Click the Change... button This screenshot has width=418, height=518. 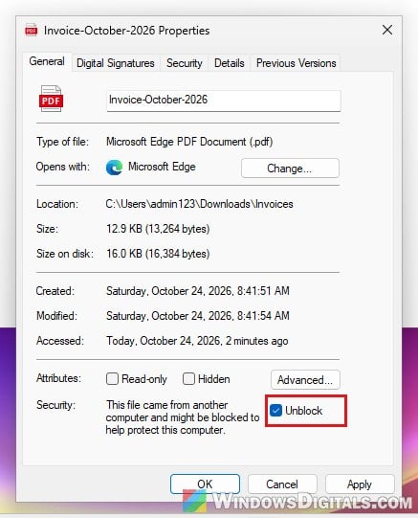[x=290, y=169]
